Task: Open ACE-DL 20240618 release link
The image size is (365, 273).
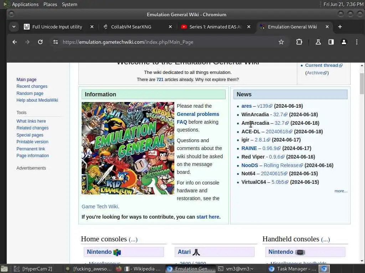Action: pyautogui.click(x=279, y=132)
